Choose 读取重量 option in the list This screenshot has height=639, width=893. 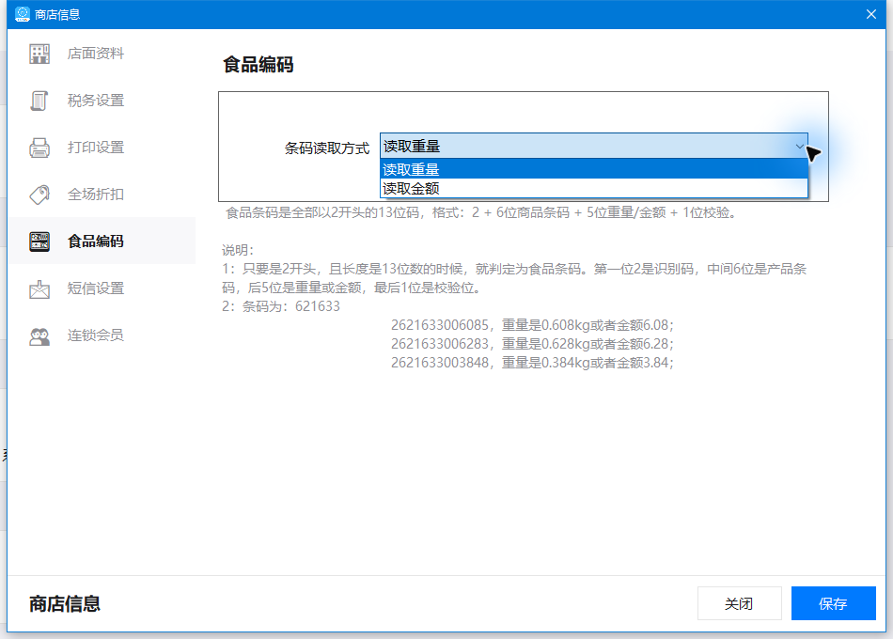(593, 169)
